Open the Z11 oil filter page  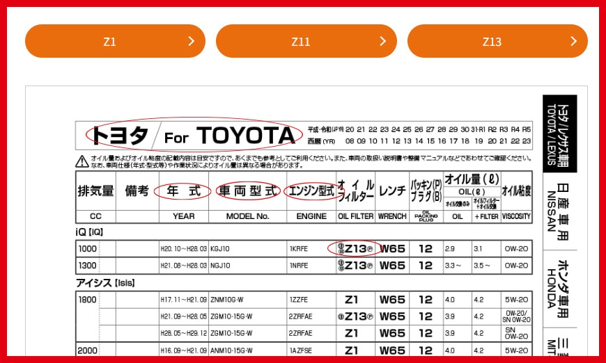click(301, 41)
